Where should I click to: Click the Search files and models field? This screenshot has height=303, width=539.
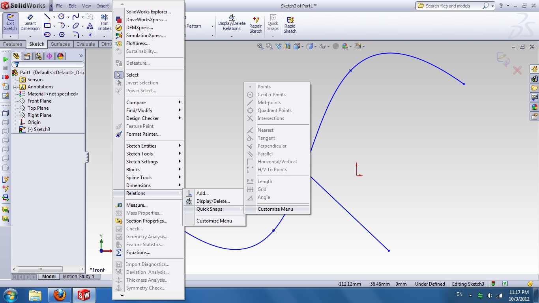(453, 6)
